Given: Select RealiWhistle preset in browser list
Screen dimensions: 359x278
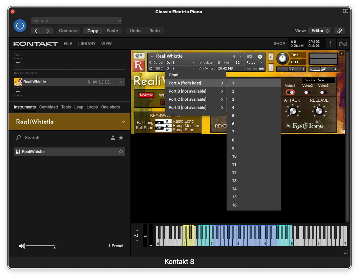Looking at the screenshot, I should 69,152.
